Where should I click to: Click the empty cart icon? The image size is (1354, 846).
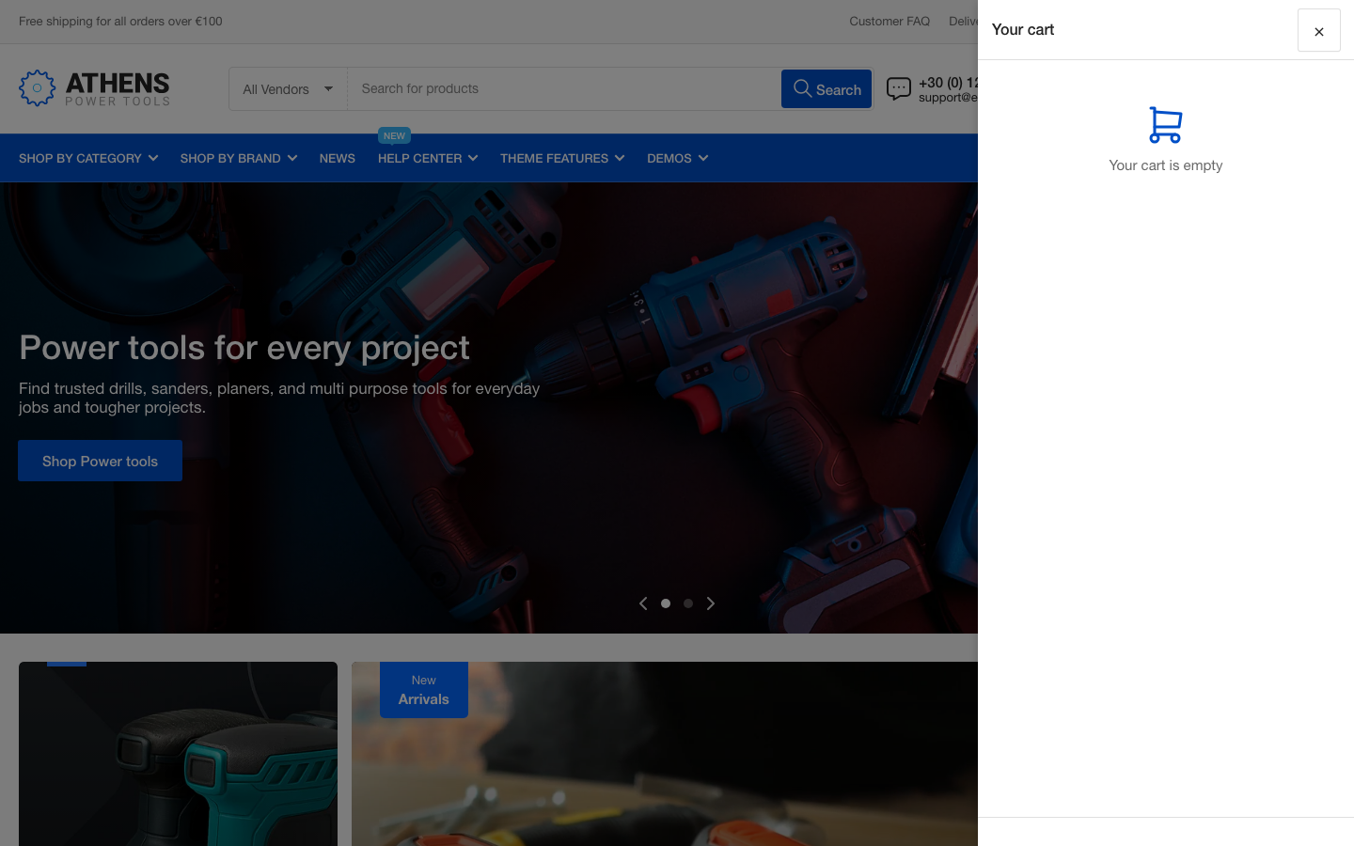(x=1165, y=125)
